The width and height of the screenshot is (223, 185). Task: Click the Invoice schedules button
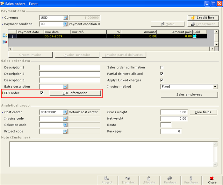(x=77, y=55)
